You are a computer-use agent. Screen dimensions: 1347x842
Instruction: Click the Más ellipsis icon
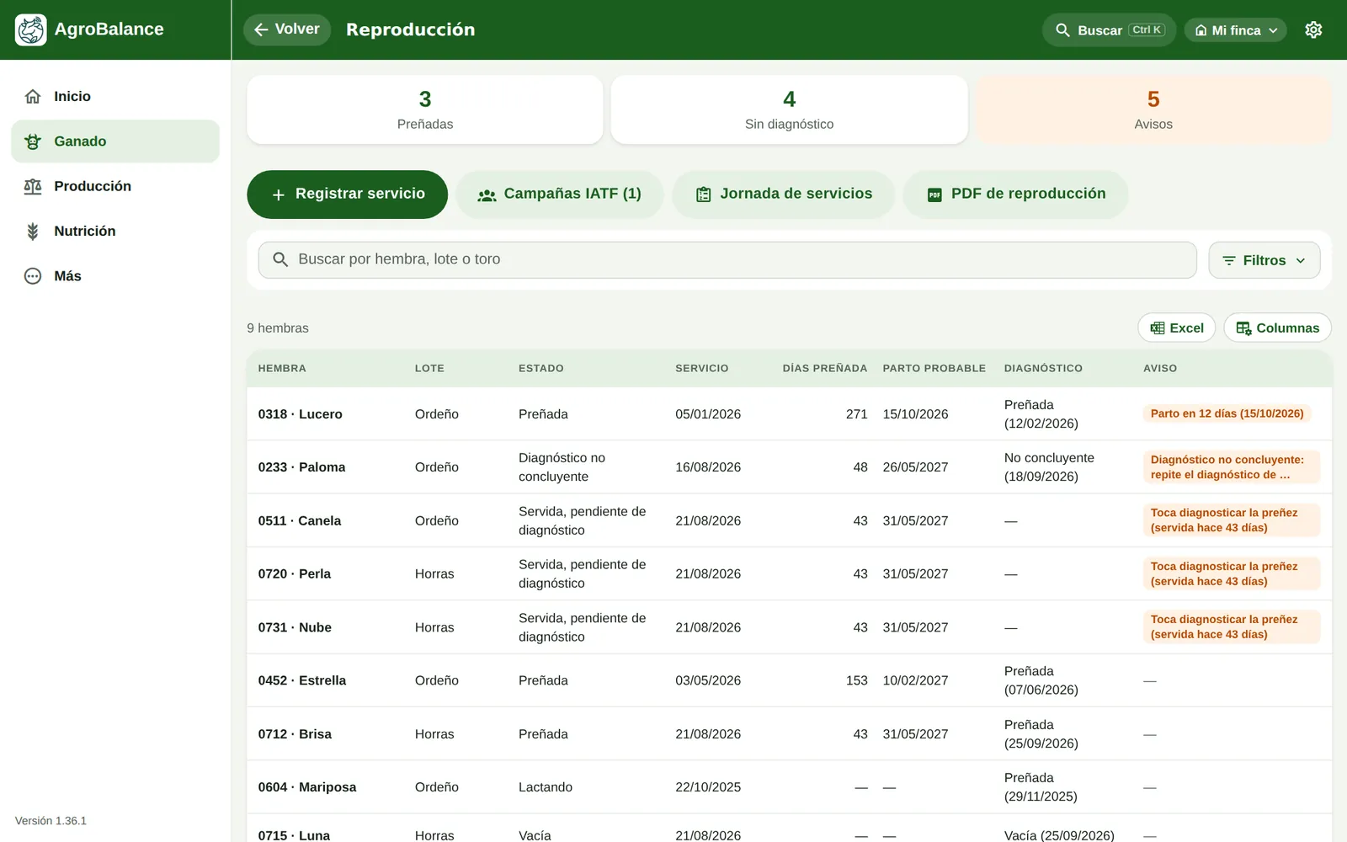pos(33,276)
